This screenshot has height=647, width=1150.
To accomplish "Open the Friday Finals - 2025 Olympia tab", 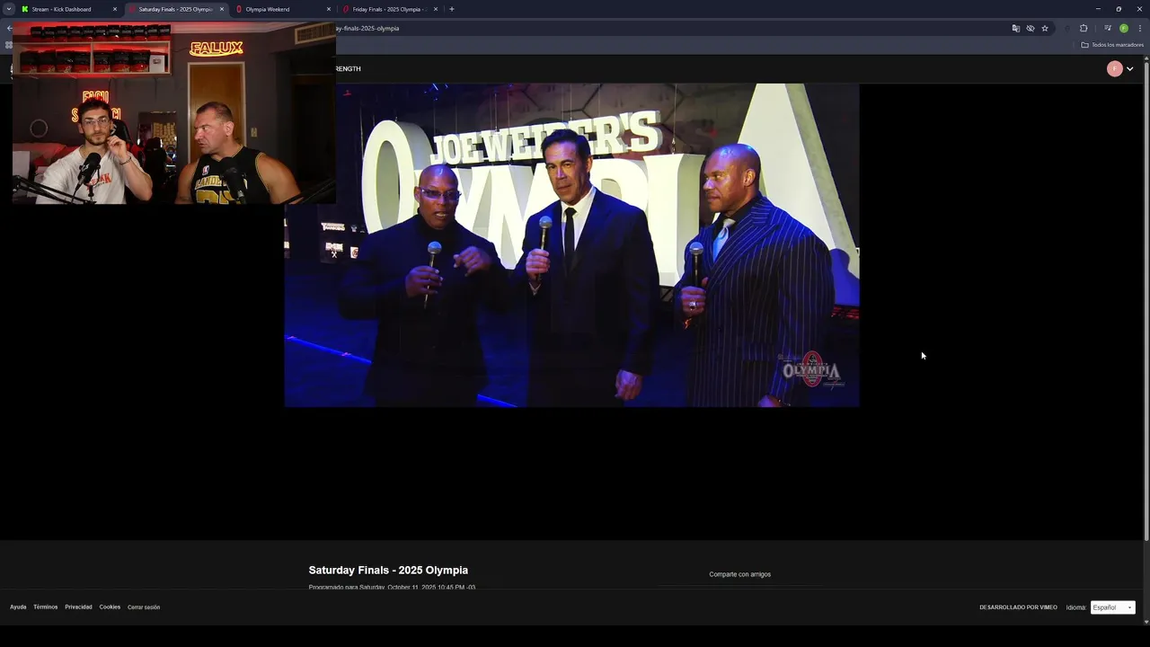I will (387, 9).
